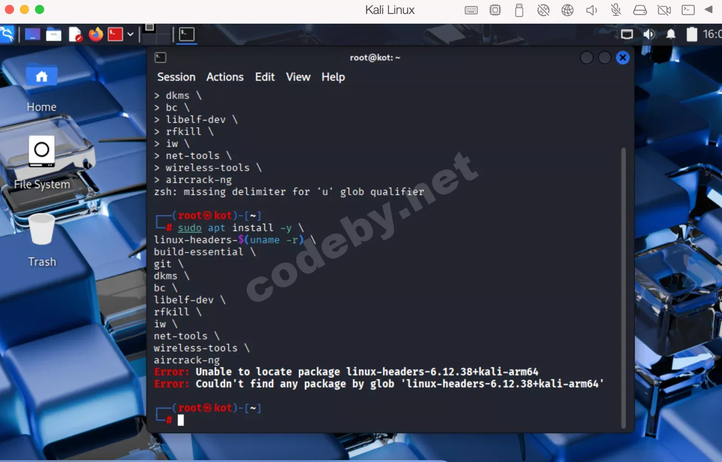The height and width of the screenshot is (462, 722).
Task: Click the yellow macOS minimize button
Action: click(x=24, y=9)
